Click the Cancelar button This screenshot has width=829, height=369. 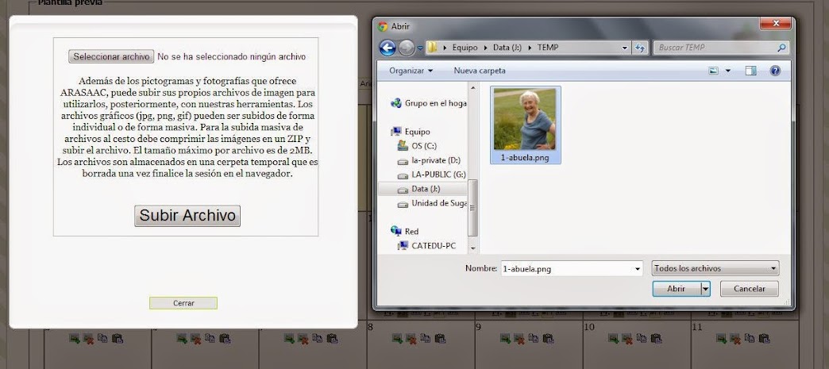pyautogui.click(x=749, y=289)
